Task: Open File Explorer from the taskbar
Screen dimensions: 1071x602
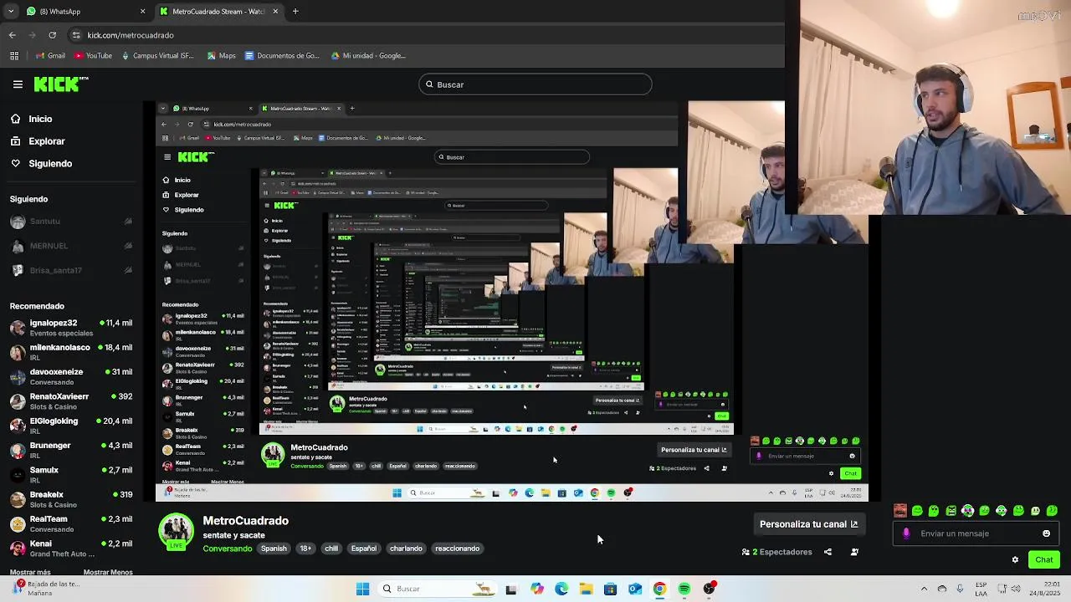Action: 586,589
